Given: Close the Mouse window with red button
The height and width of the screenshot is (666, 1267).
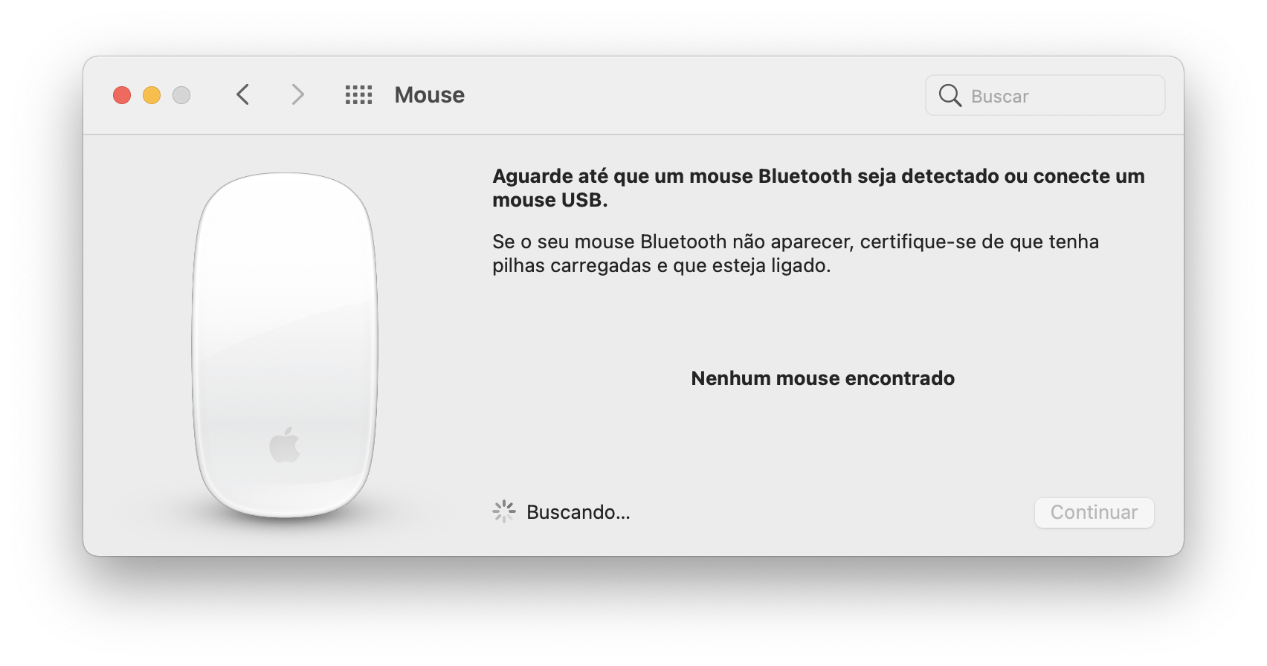Looking at the screenshot, I should coord(122,95).
